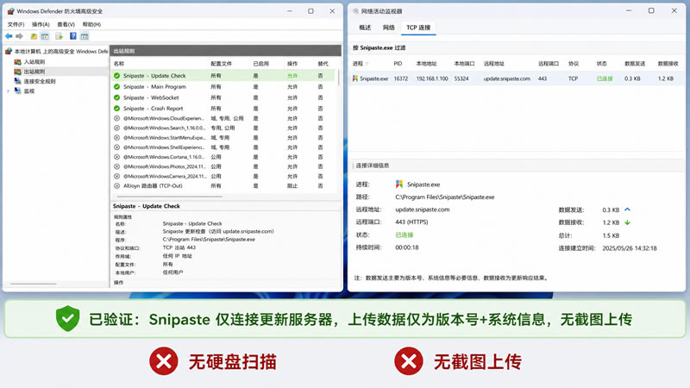
Task: Click the PID 16372 cell
Action: (x=400, y=78)
